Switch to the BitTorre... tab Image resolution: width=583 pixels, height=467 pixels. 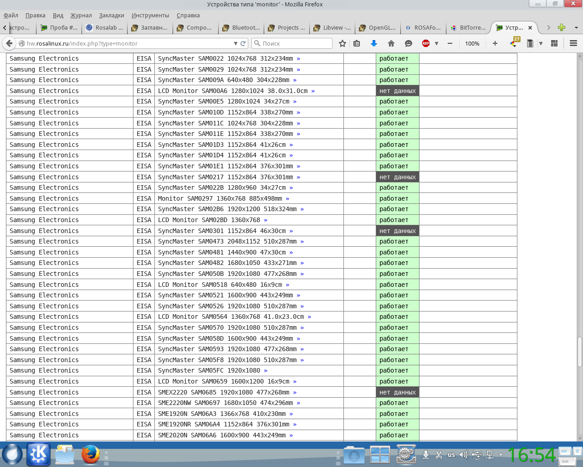pyautogui.click(x=468, y=27)
